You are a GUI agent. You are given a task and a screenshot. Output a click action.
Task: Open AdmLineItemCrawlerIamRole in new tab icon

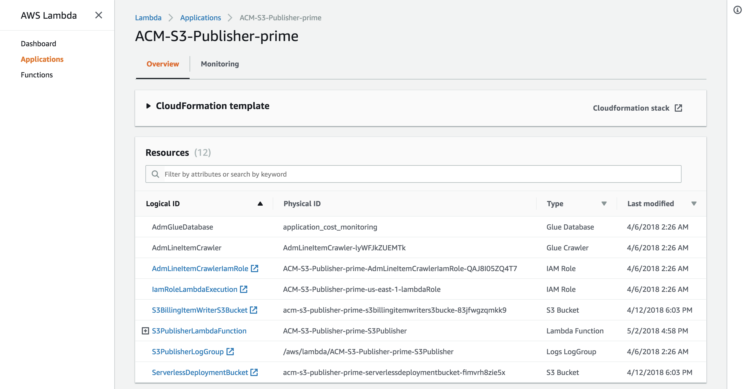(255, 268)
